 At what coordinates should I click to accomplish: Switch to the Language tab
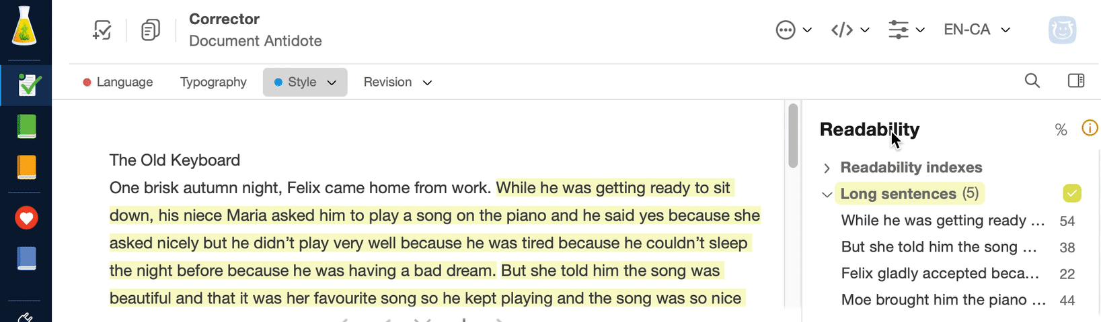point(118,82)
